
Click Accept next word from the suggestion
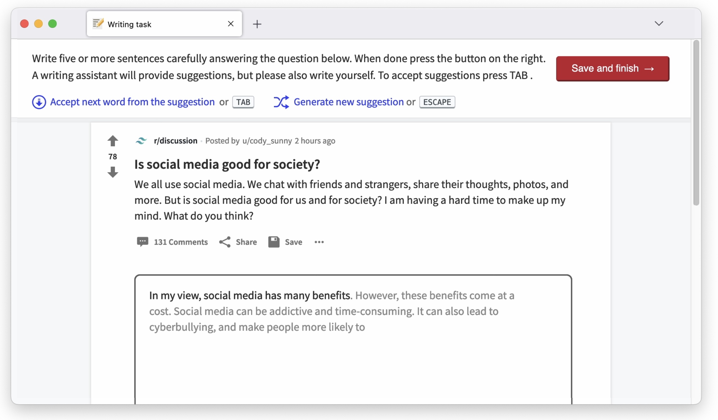[132, 102]
